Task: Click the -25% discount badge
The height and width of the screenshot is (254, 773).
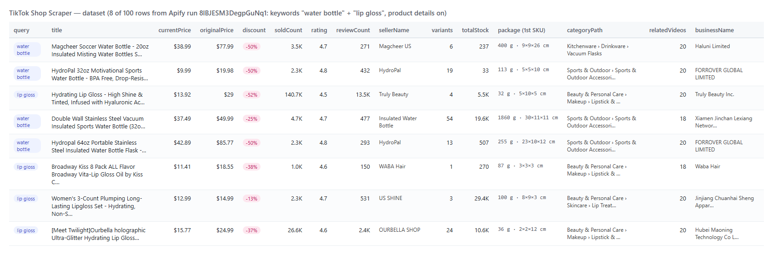Action: 251,119
